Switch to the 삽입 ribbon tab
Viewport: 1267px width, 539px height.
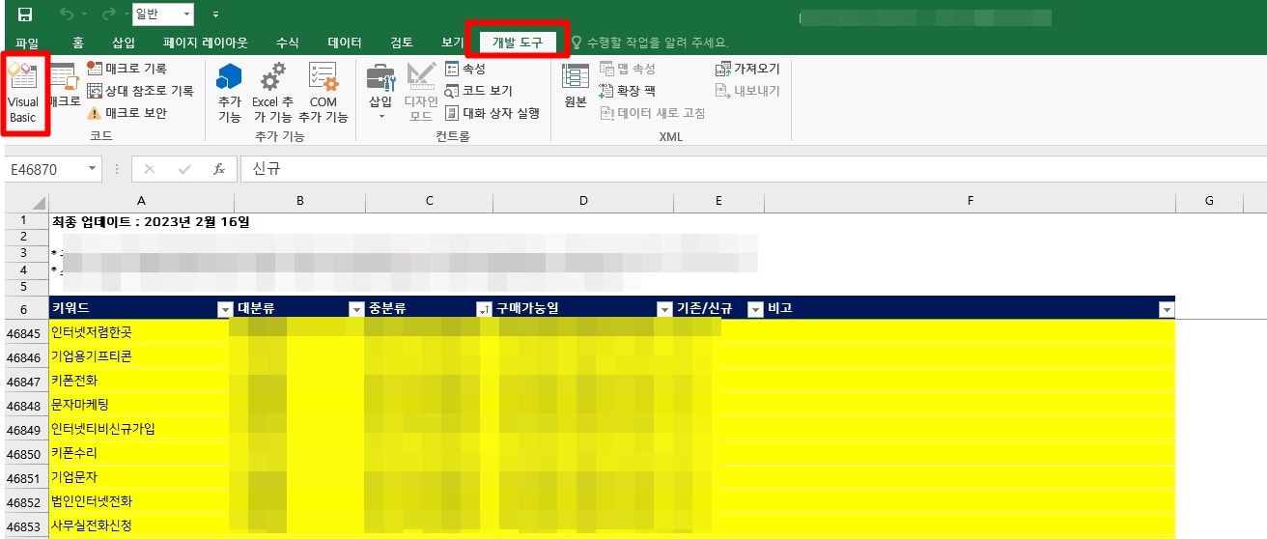click(x=124, y=43)
